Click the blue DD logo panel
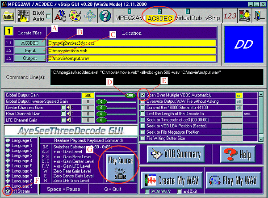268x198 pixels. (244, 44)
